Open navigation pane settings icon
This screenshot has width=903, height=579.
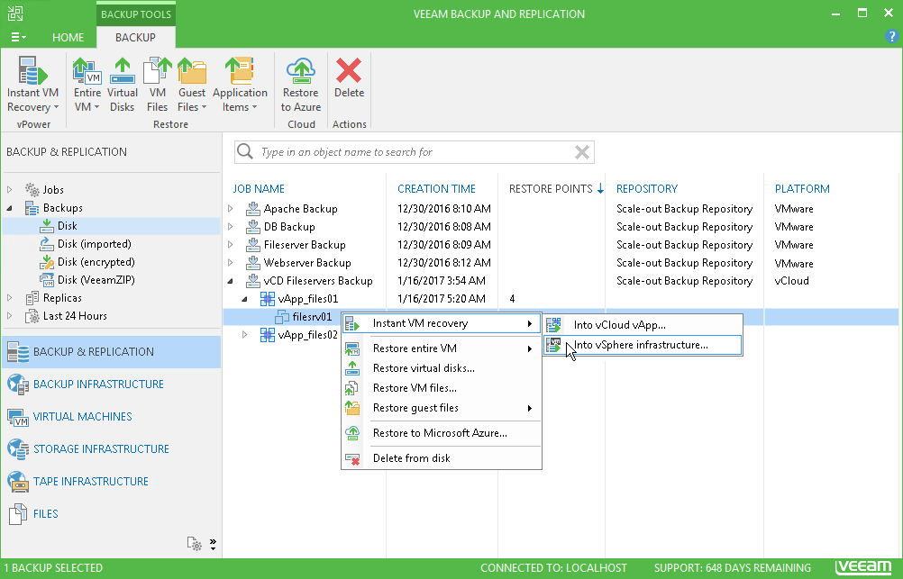194,543
